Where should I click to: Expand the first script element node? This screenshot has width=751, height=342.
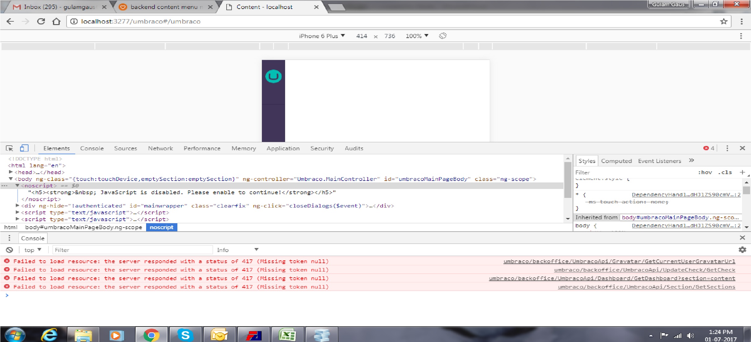[17, 212]
